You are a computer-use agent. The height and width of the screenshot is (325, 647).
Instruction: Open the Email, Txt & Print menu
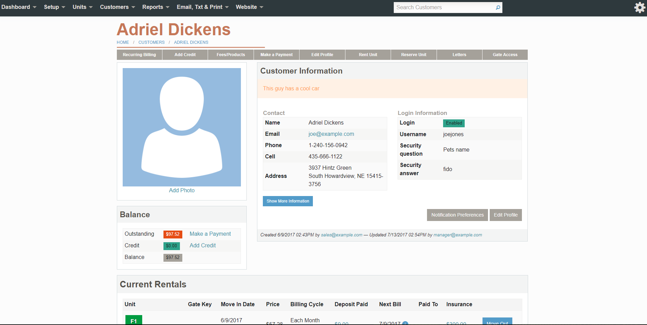203,7
